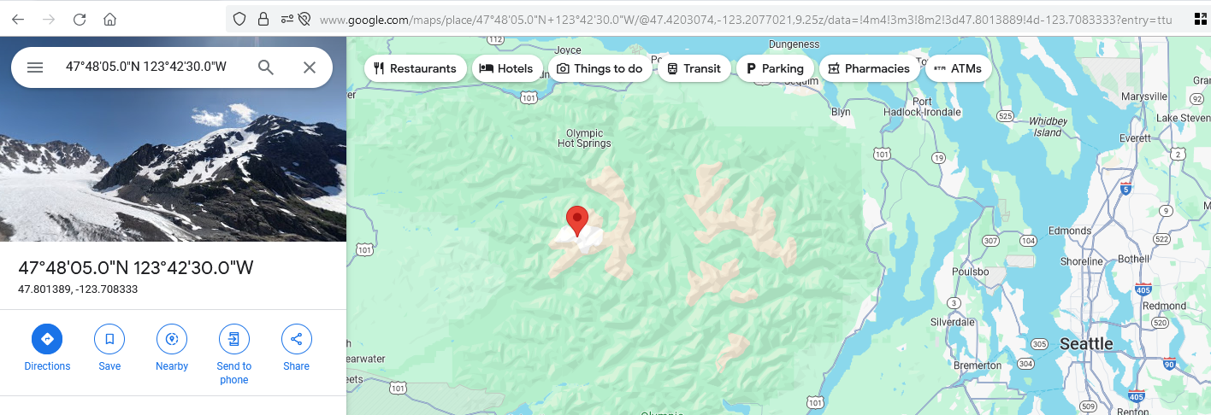The height and width of the screenshot is (415, 1211).
Task: Reload the page in browser toolbar
Action: click(80, 19)
